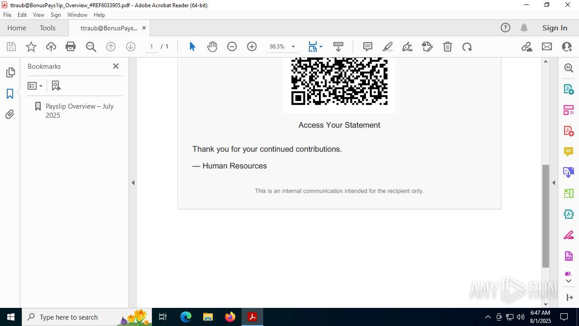
Task: Edit the current page number field
Action: 152,47
